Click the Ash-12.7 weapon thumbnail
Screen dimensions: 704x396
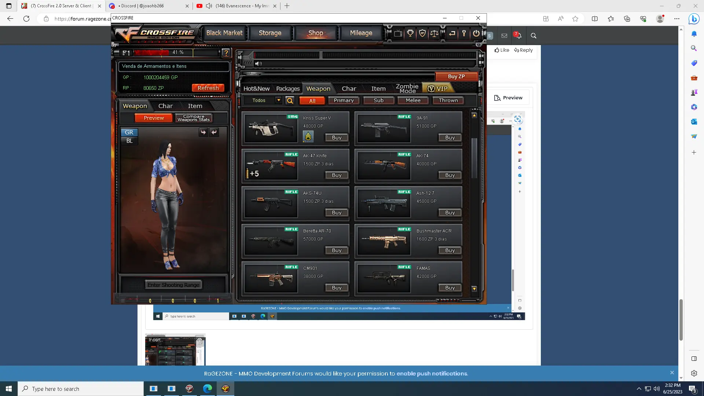point(384,203)
